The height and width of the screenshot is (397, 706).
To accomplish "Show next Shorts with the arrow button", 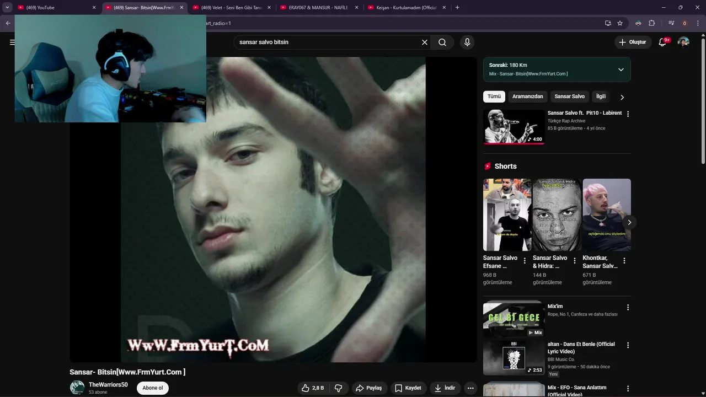I will 629,222.
